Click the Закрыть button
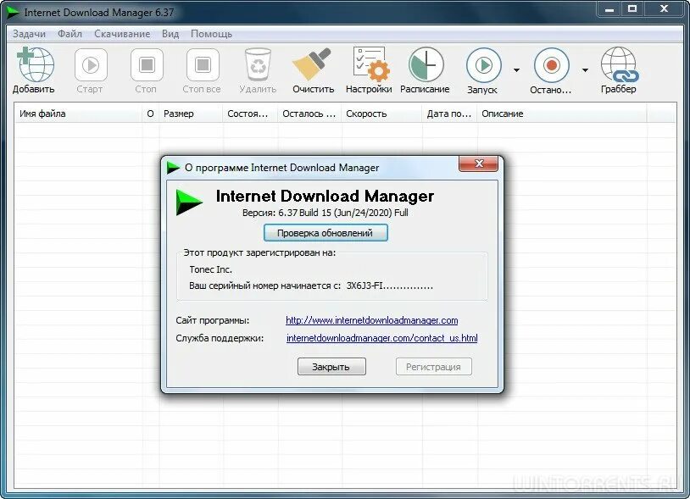 (x=331, y=367)
